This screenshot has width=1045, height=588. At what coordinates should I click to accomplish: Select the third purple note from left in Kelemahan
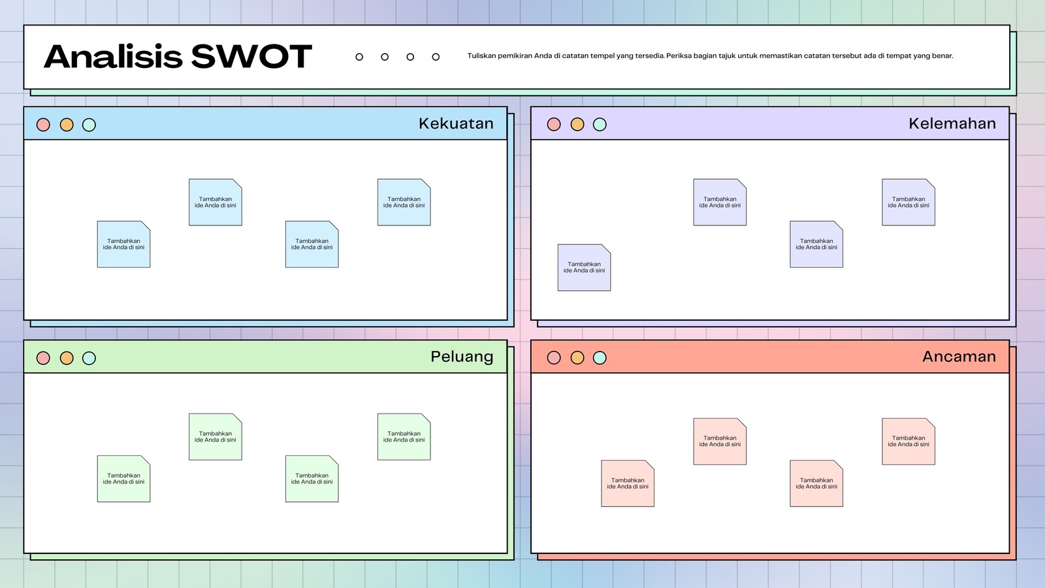click(816, 244)
